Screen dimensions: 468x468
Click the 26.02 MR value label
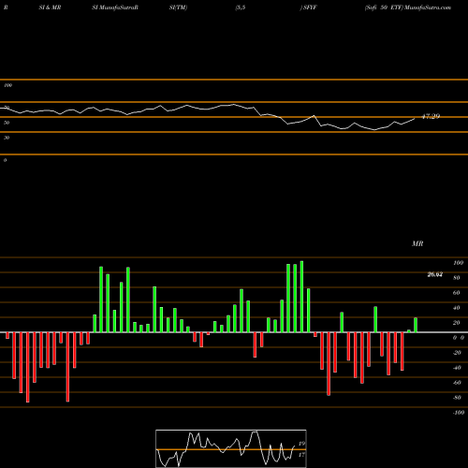[435, 274]
